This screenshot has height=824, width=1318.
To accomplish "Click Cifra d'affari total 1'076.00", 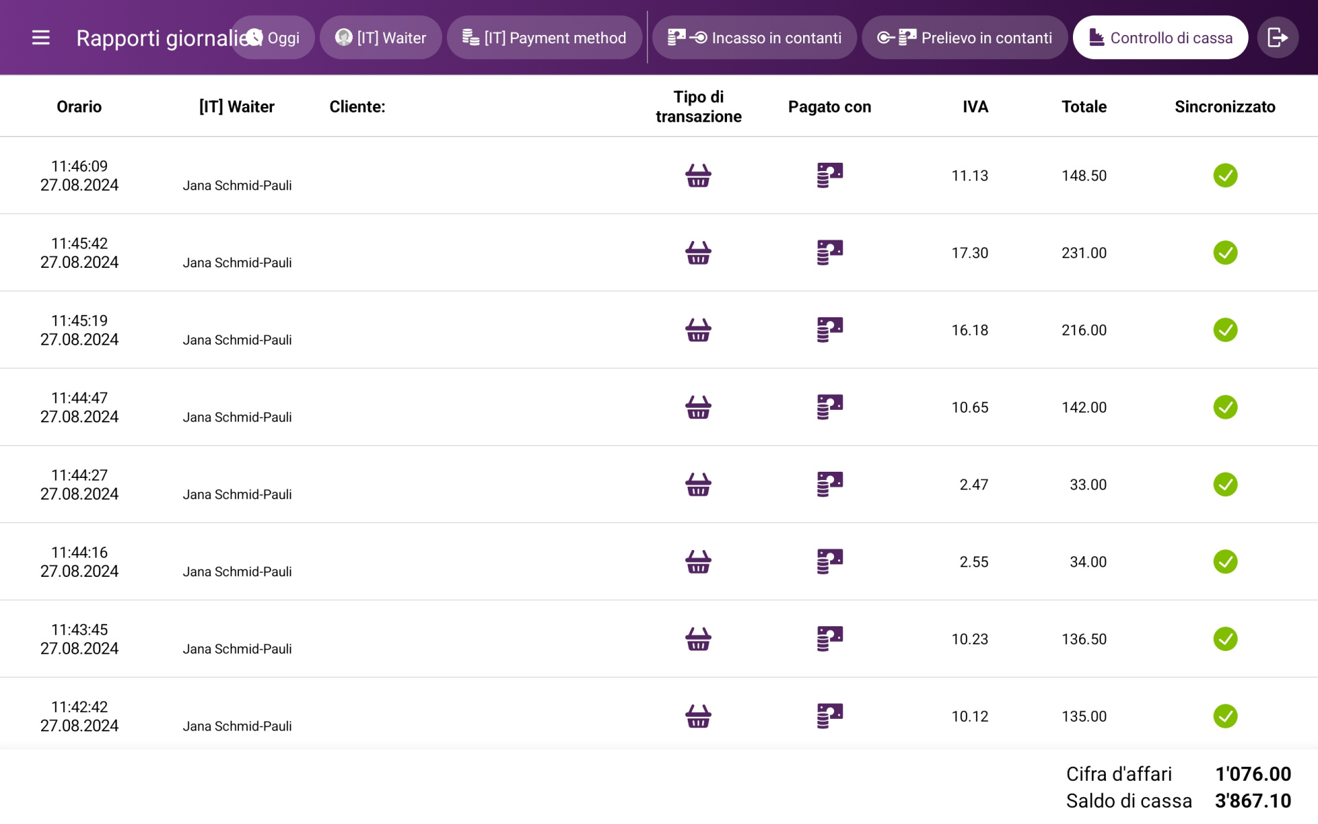I will 1253,774.
